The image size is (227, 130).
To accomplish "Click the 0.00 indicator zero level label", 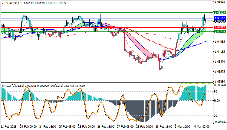I will tap(217, 100).
